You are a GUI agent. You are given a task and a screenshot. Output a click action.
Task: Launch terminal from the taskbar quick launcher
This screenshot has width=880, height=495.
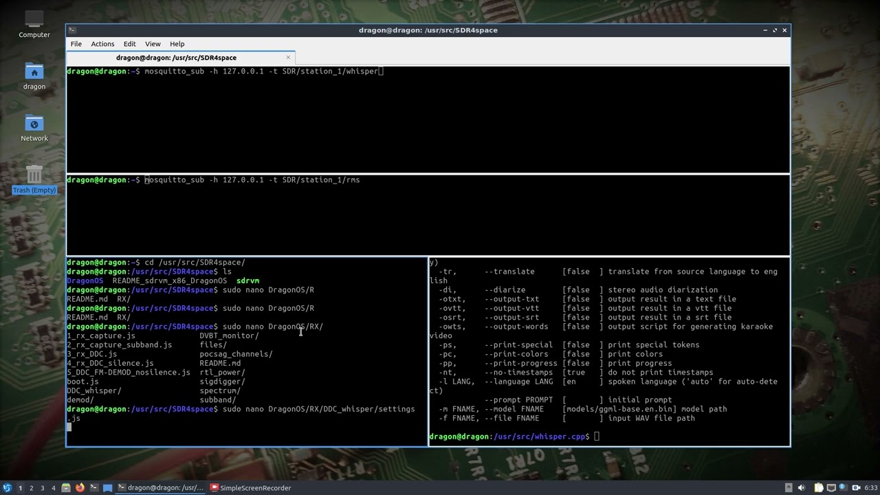click(94, 488)
